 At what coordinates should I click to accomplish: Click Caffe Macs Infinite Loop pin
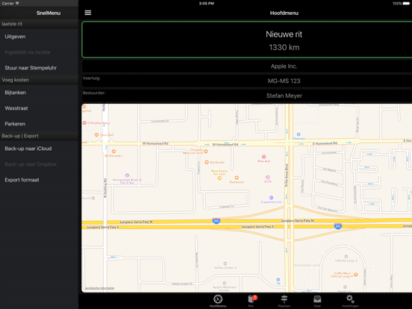coord(356,275)
